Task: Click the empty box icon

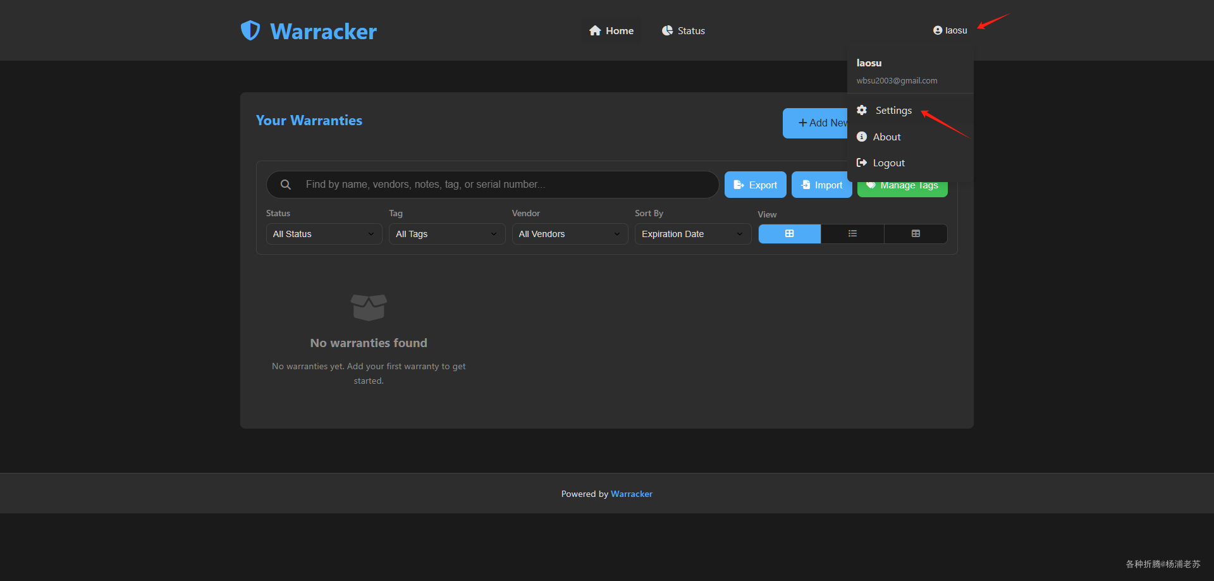Action: tap(369, 307)
